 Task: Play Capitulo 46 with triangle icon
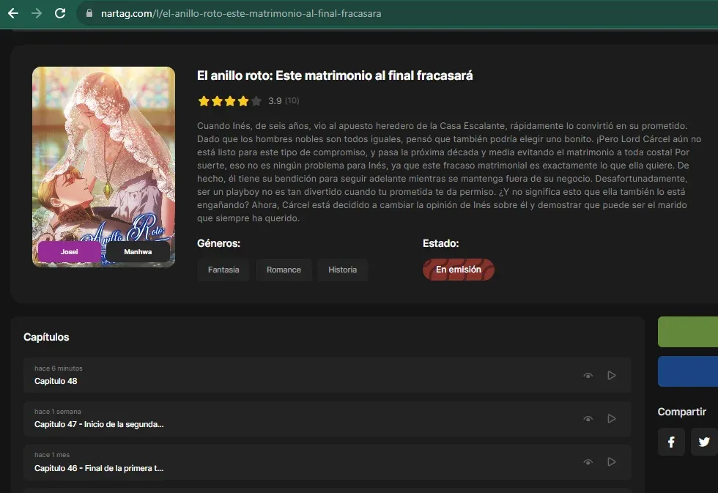611,462
